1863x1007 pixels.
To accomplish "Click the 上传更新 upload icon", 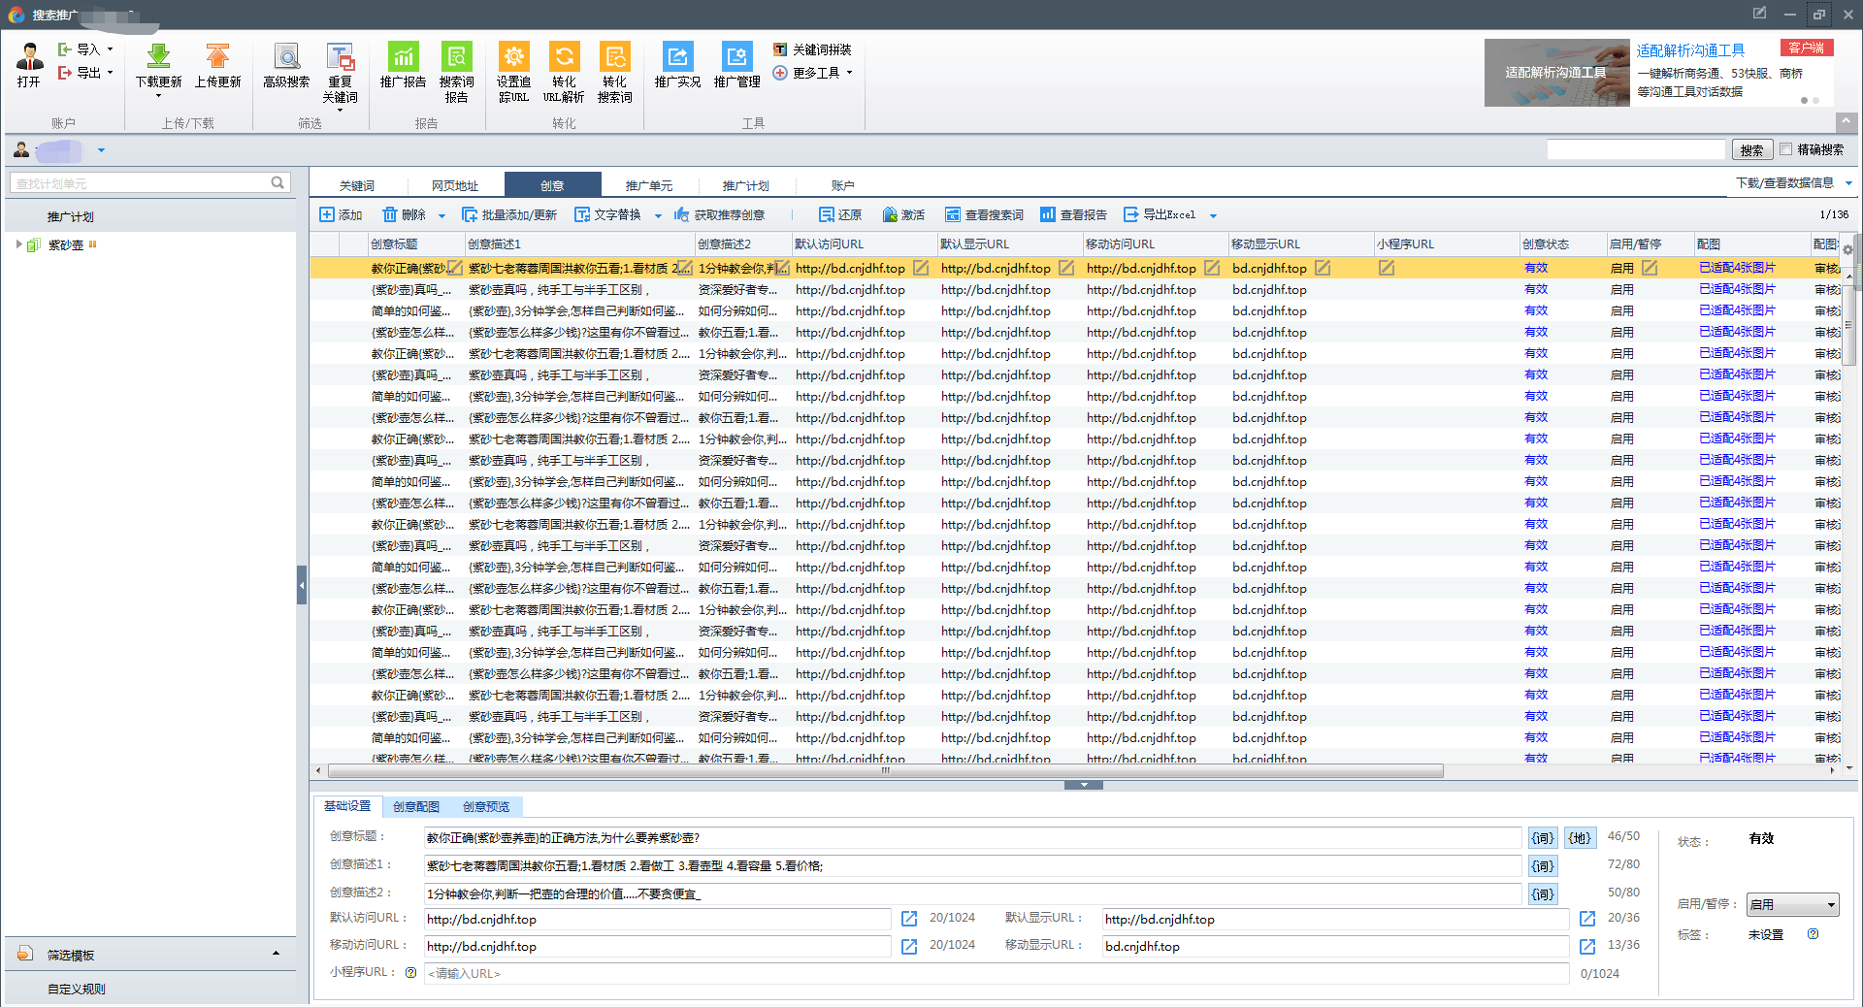I will point(217,57).
